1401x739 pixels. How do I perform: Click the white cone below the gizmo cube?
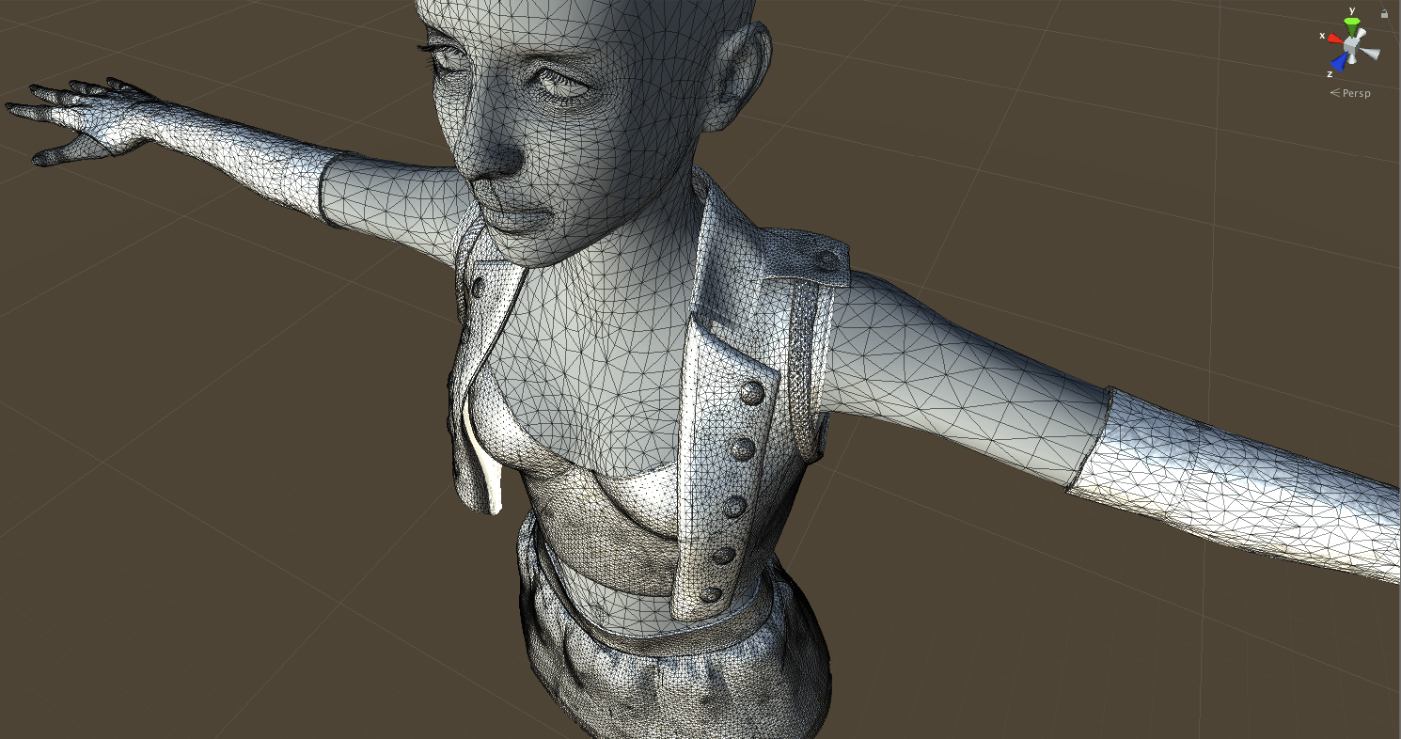coord(1351,58)
